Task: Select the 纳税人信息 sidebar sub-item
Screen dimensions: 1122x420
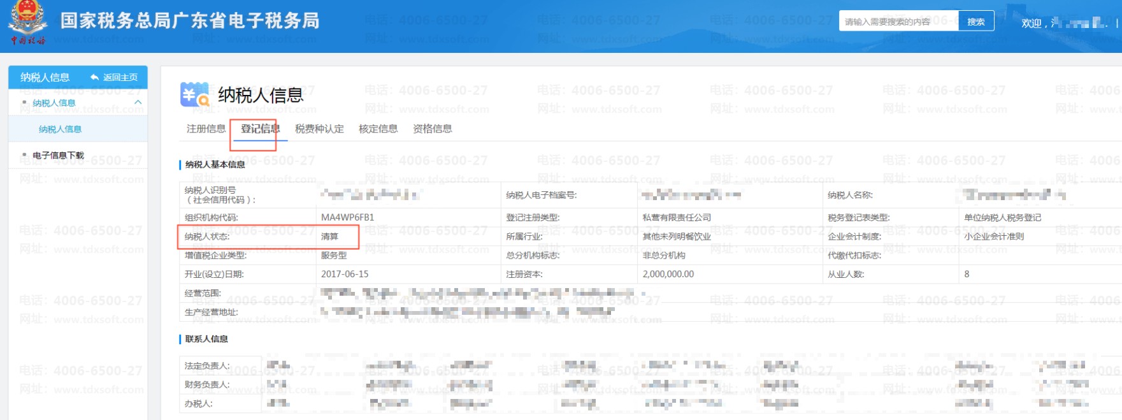Action: pos(60,129)
